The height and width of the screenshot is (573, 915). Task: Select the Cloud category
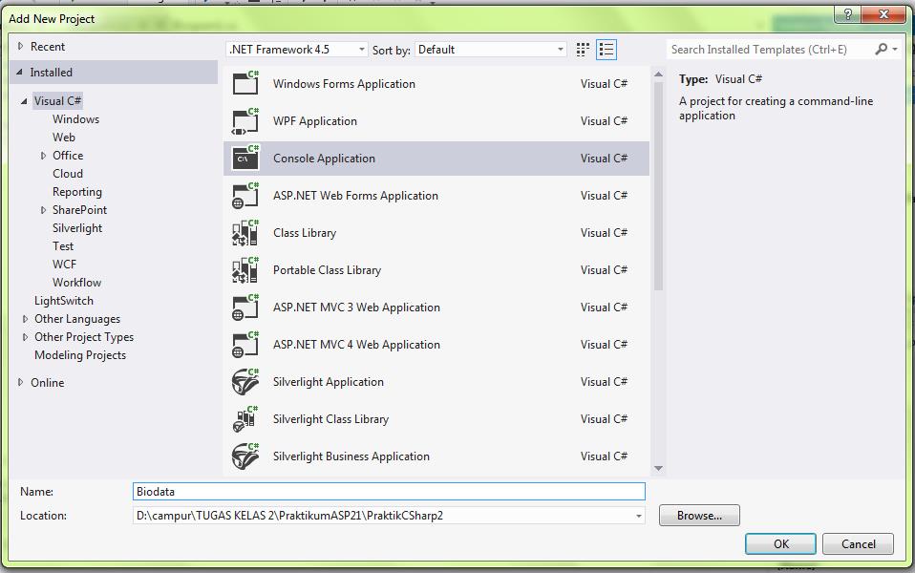(x=68, y=173)
